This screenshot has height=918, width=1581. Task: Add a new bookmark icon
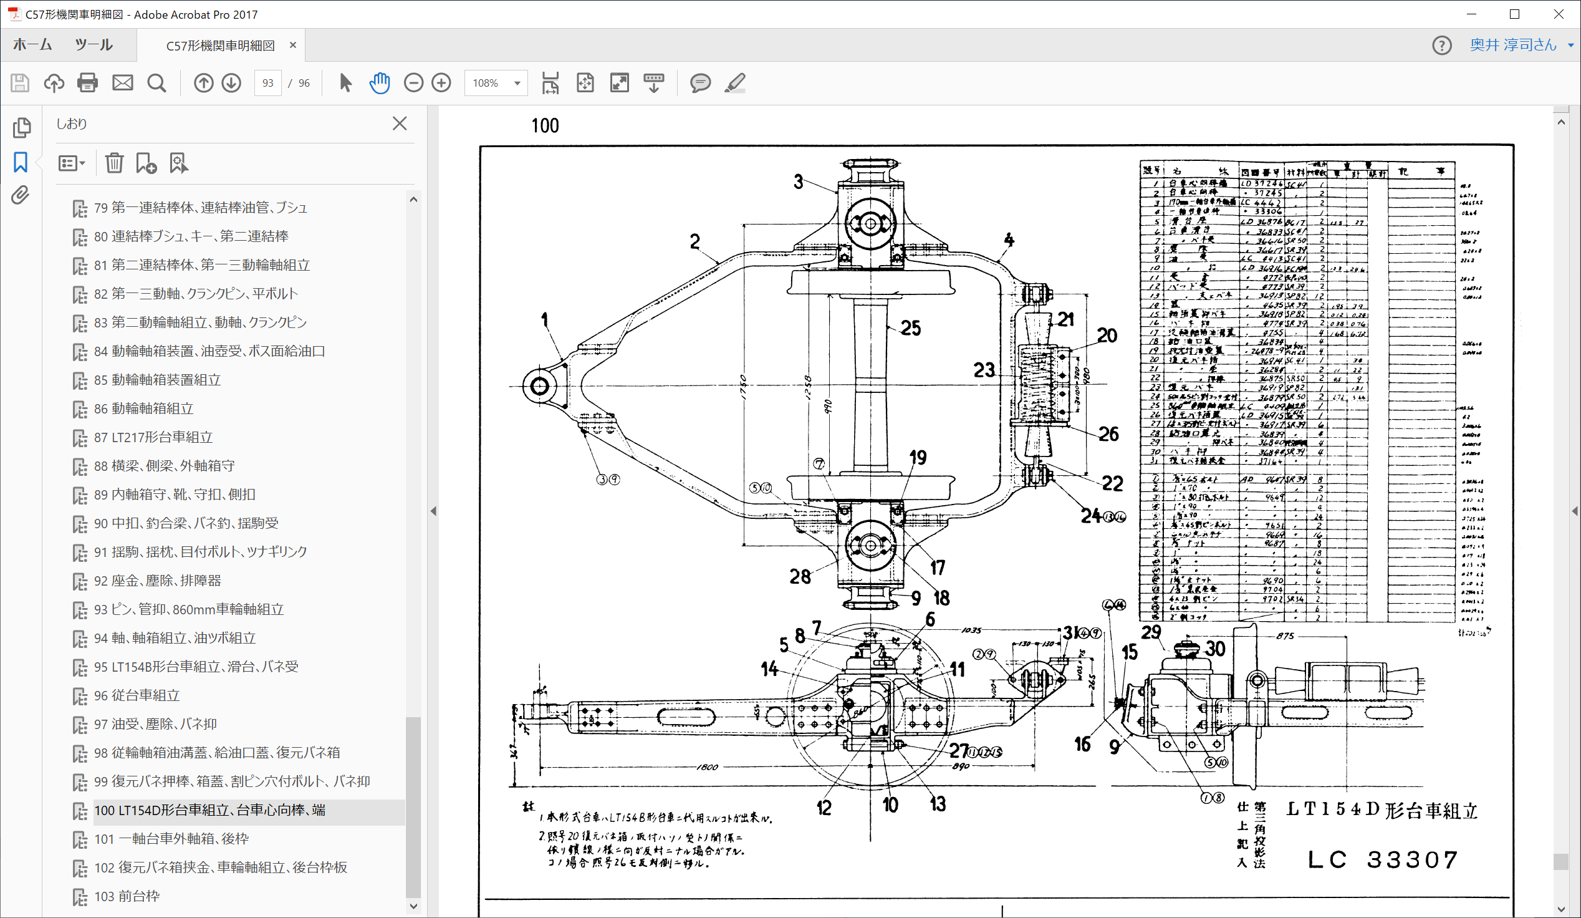coord(146,163)
